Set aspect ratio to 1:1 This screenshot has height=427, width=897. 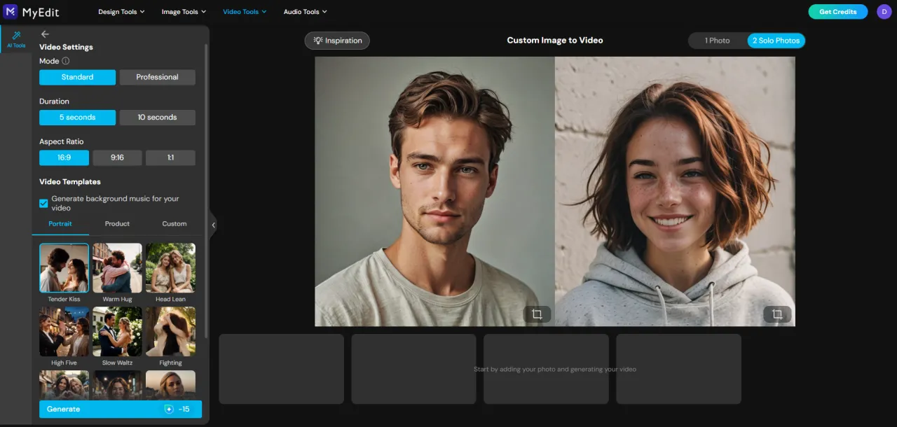(170, 157)
